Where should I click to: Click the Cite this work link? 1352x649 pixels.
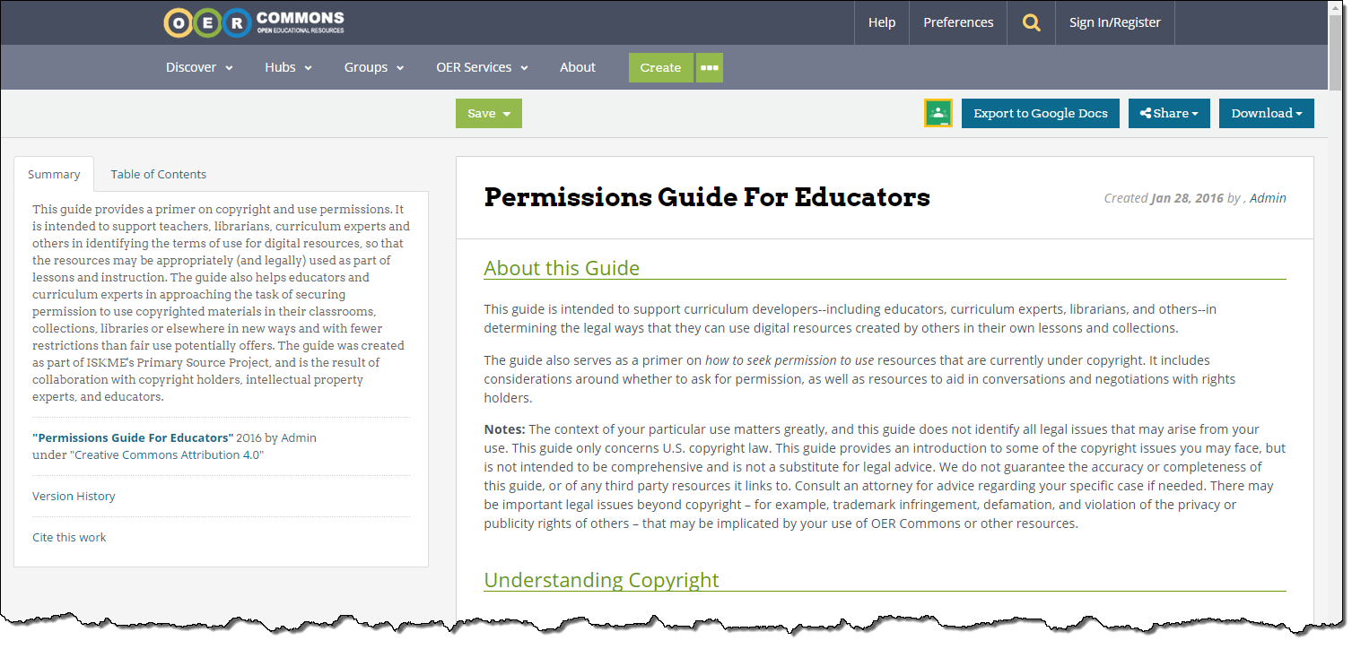click(x=69, y=538)
